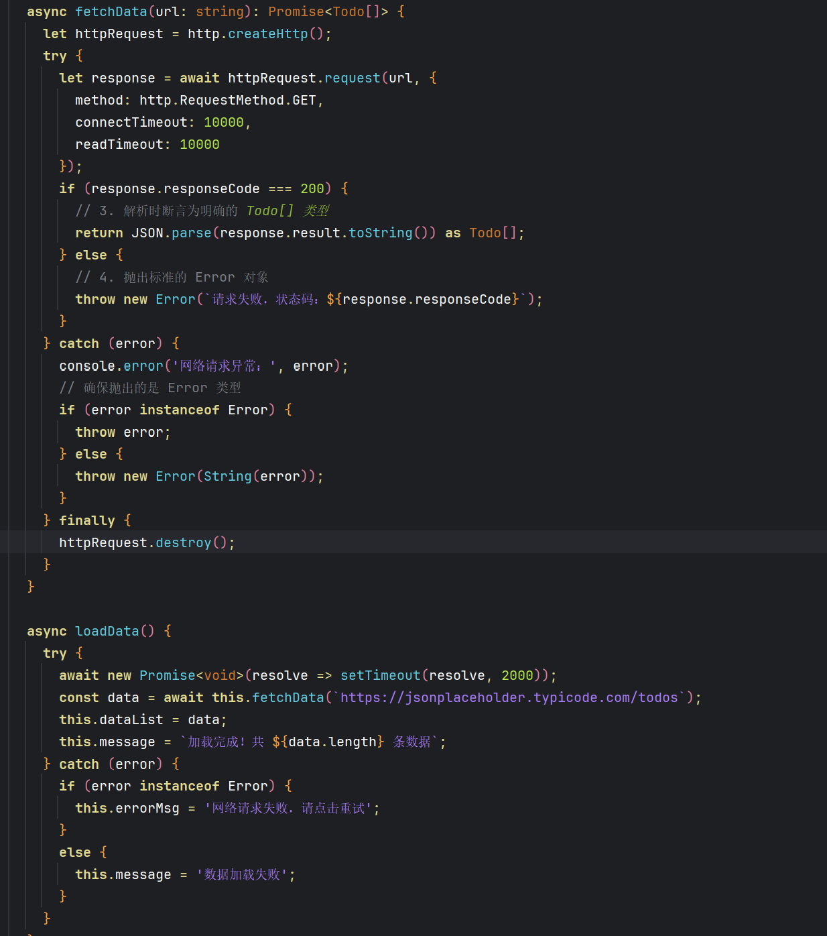Click 'String(error)' in the throw statement
Image resolution: width=827 pixels, height=936 pixels.
pyautogui.click(x=256, y=476)
